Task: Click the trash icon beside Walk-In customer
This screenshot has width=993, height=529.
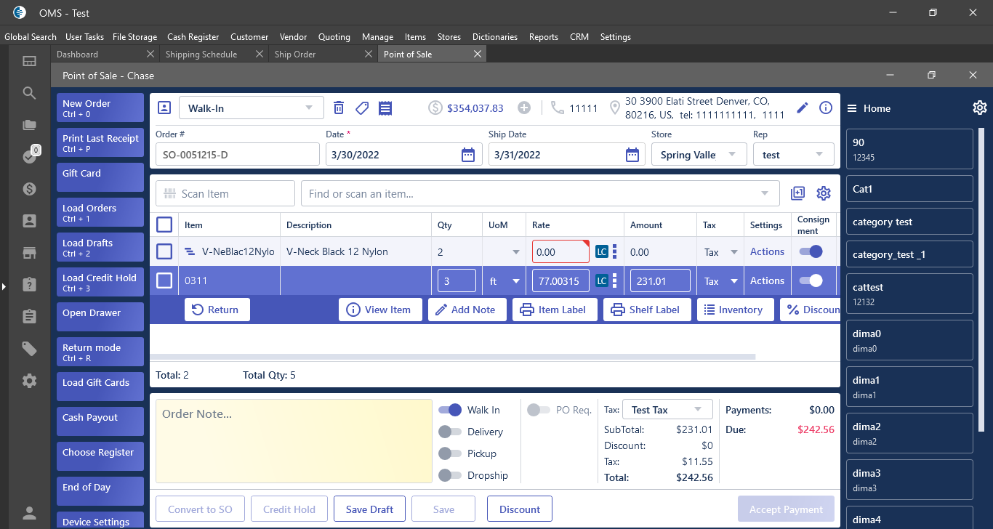Action: point(339,108)
